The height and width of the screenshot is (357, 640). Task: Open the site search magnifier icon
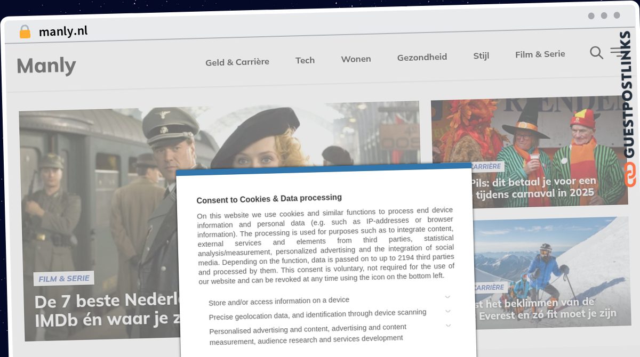[x=596, y=52]
